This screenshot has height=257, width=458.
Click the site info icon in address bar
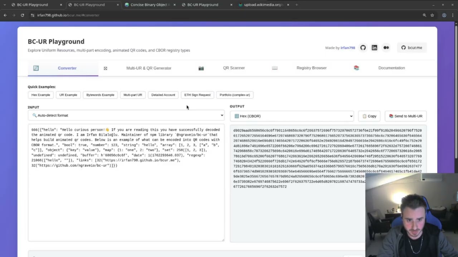tap(33, 15)
